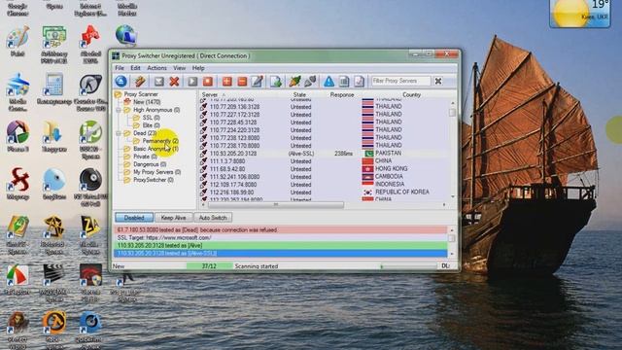Select the SSL (0) folder

tap(152, 118)
